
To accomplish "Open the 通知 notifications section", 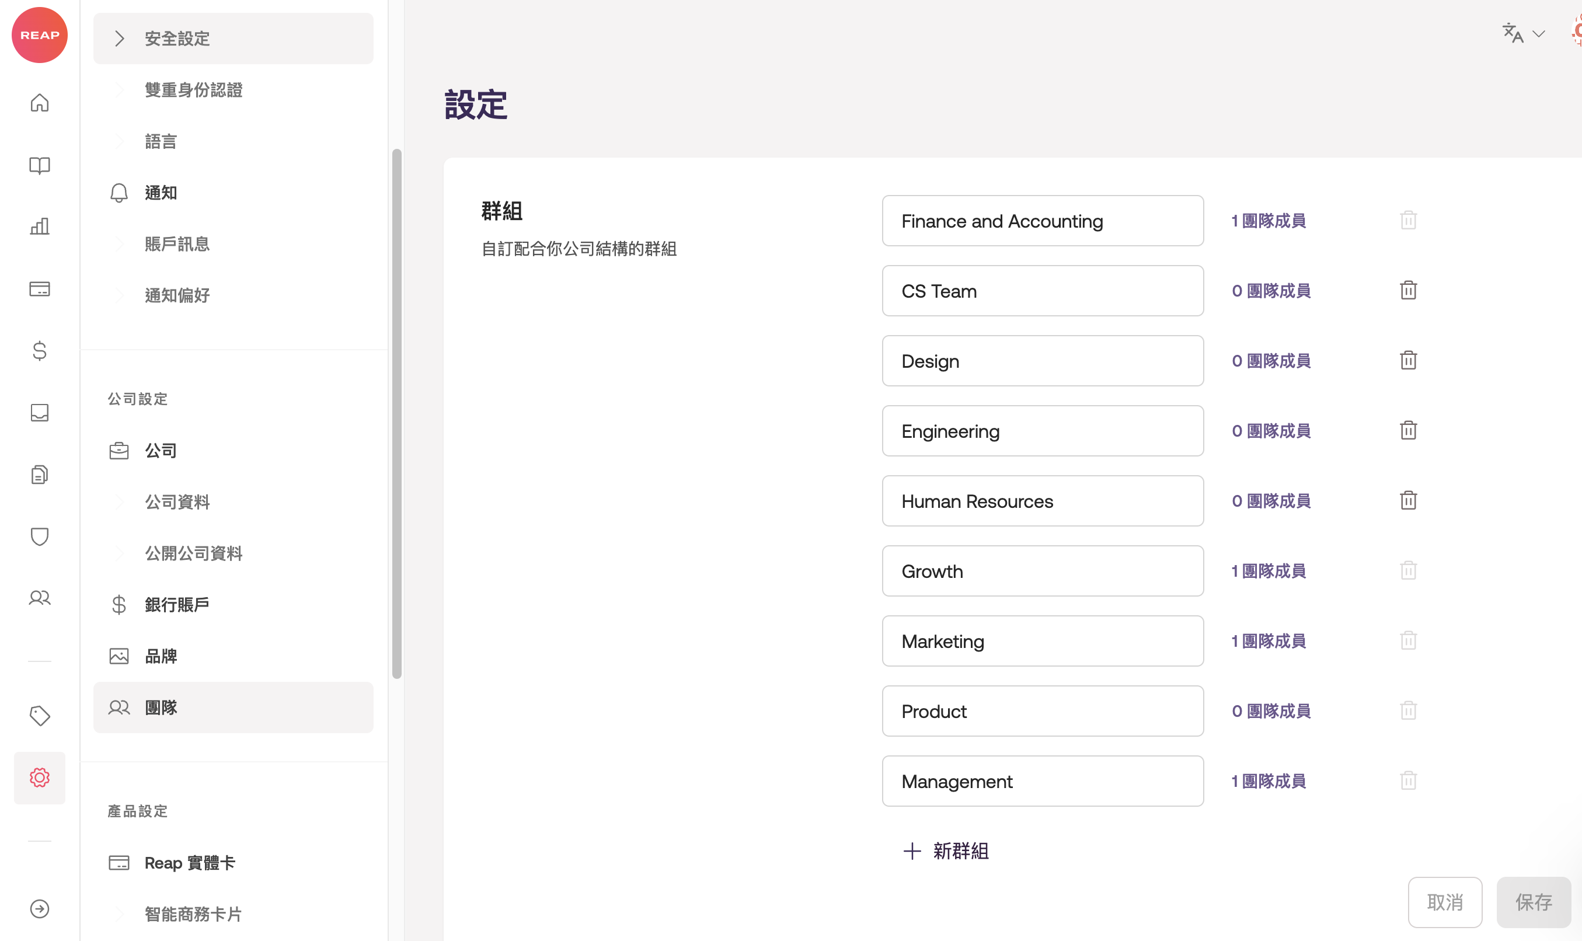I will click(161, 193).
